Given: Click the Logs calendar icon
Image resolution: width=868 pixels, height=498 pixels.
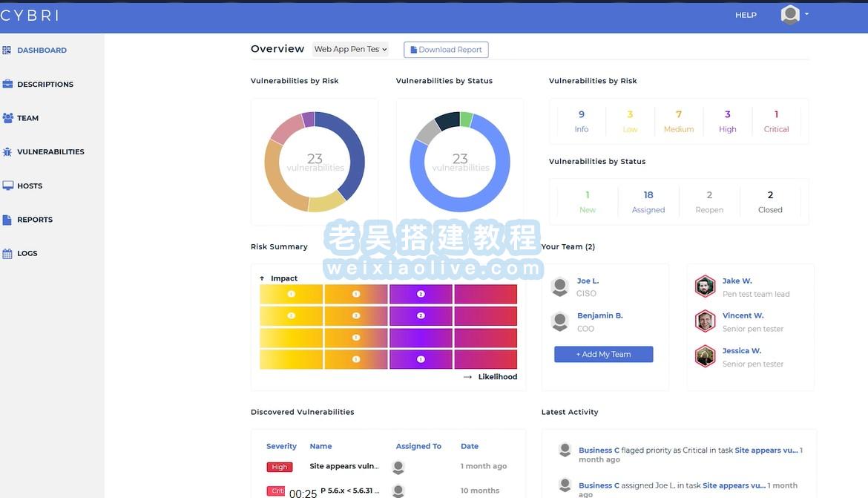Looking at the screenshot, I should pos(7,253).
